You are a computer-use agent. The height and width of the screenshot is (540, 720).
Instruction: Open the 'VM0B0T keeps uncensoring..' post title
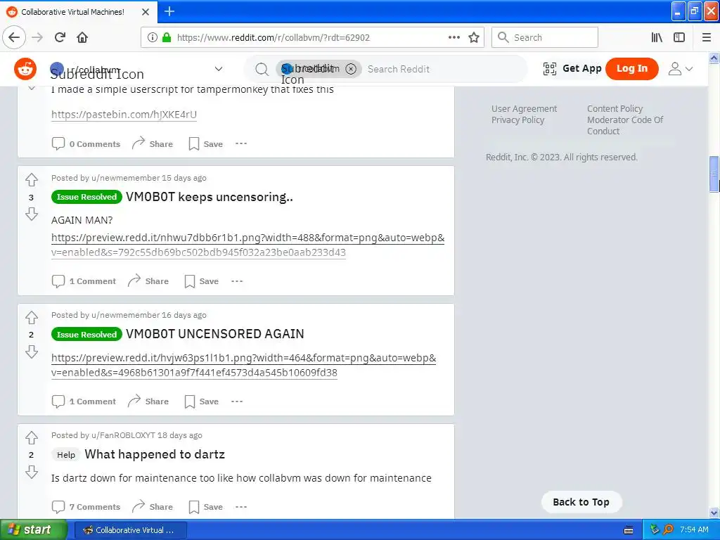(x=210, y=197)
